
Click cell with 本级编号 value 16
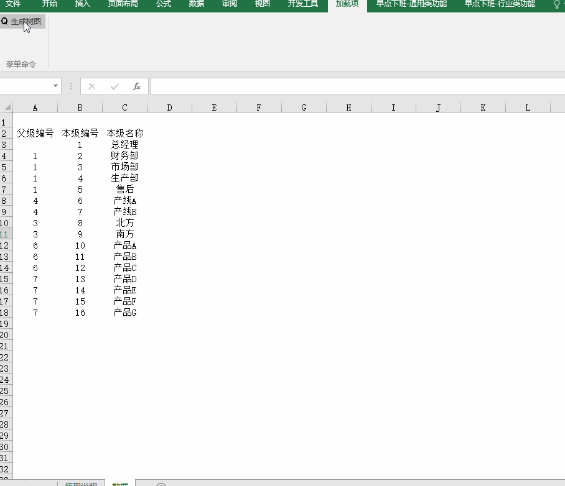(80, 313)
